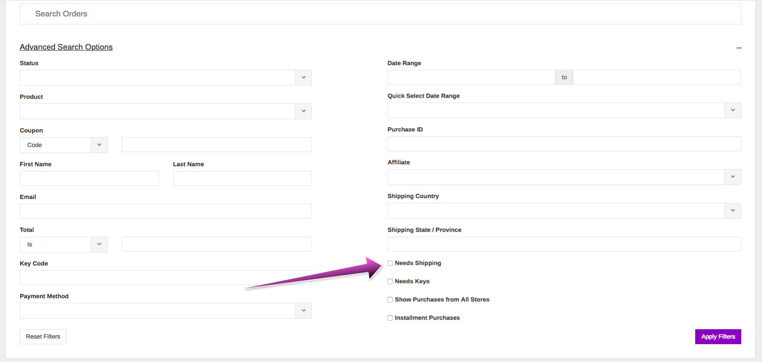Expand the Payment Method dropdown
This screenshot has width=762, height=362.
coord(166,311)
